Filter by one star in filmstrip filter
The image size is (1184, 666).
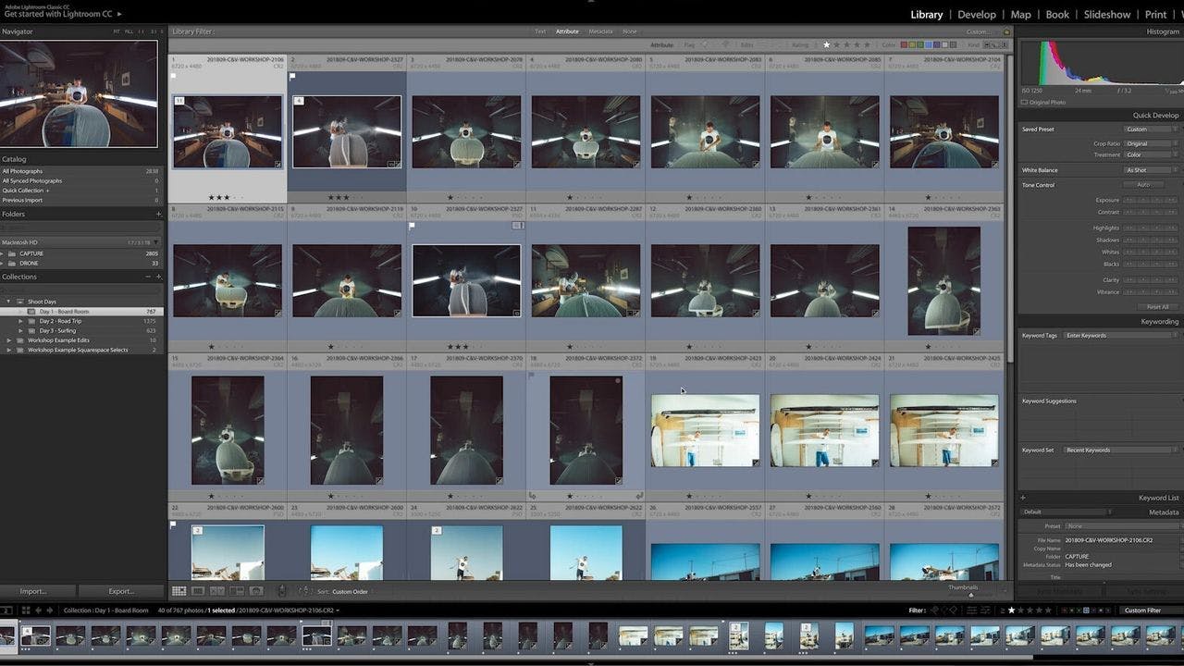coord(1012,610)
